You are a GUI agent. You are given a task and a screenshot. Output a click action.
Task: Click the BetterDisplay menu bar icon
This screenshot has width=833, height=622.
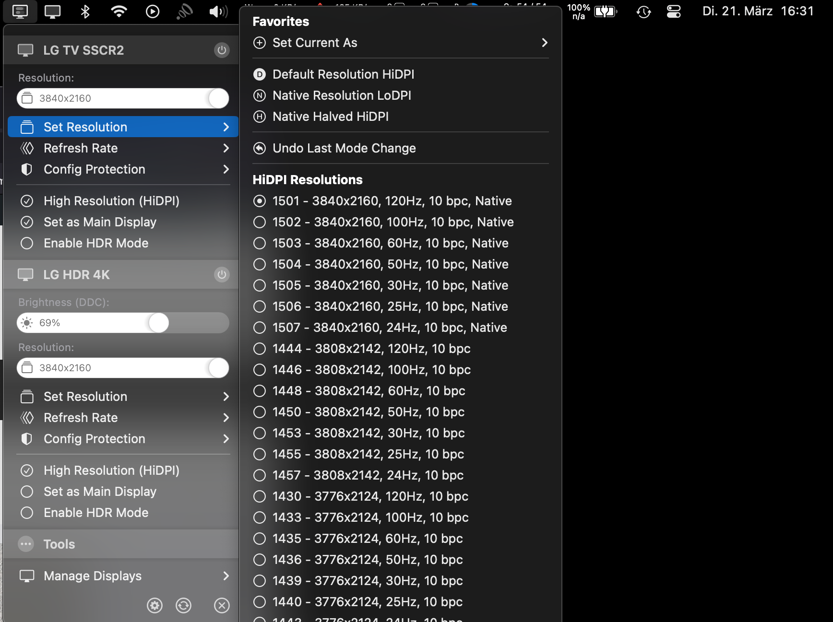[20, 11]
